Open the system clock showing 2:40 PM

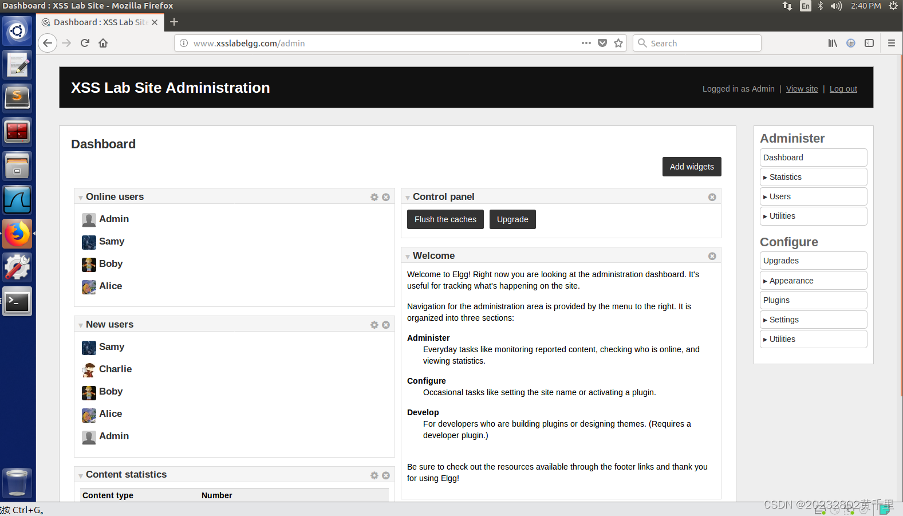[865, 6]
